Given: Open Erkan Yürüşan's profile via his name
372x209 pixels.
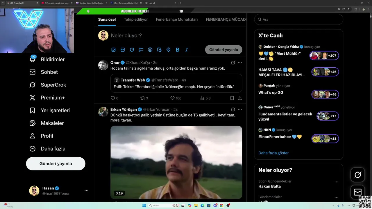Looking at the screenshot, I should point(124,109).
